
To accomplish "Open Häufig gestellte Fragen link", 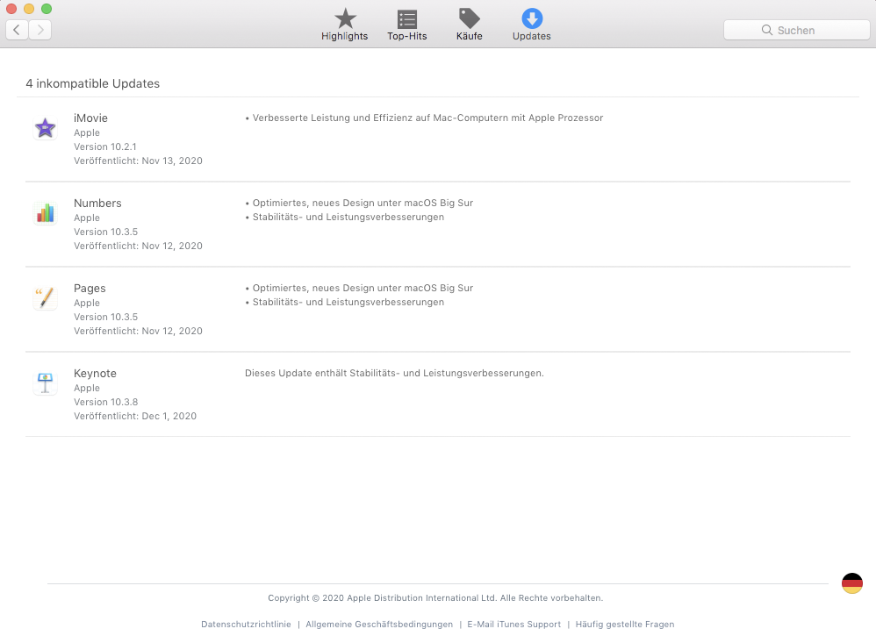I will coord(625,625).
